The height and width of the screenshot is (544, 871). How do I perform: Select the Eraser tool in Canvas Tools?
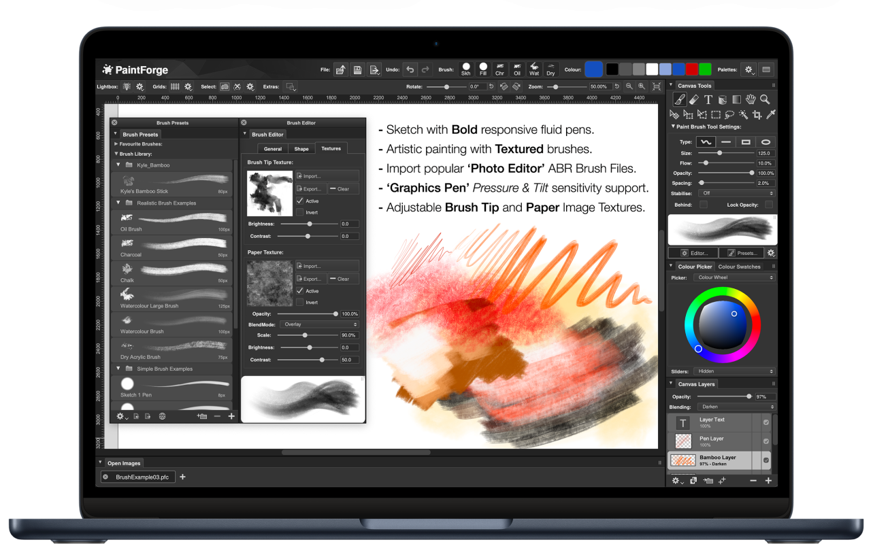pos(693,100)
